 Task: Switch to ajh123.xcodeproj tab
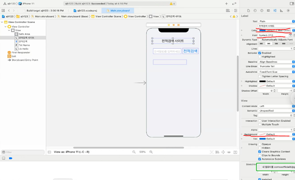[x=85, y=10]
